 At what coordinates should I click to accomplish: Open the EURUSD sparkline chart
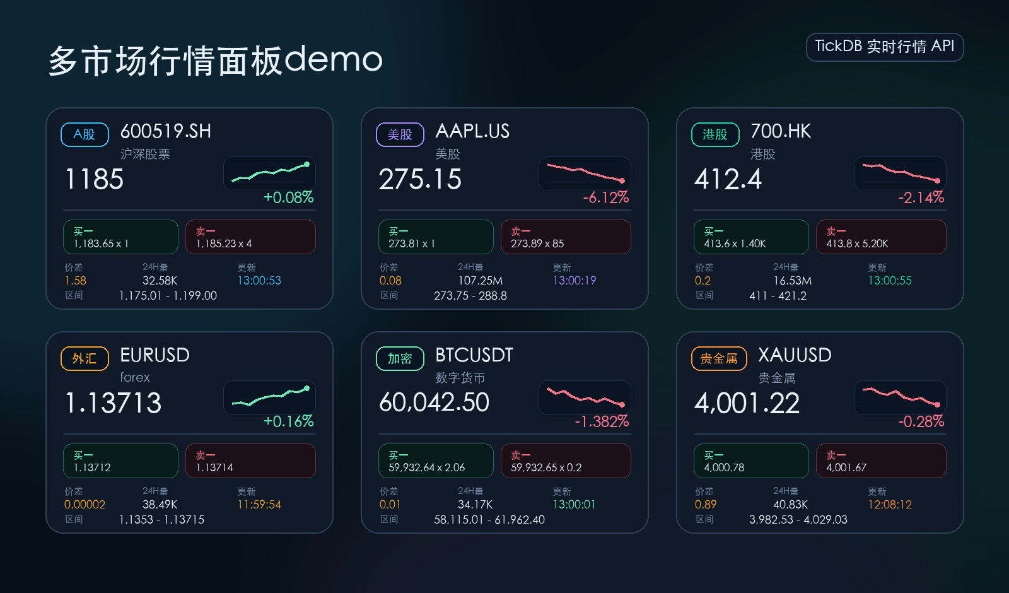click(270, 397)
